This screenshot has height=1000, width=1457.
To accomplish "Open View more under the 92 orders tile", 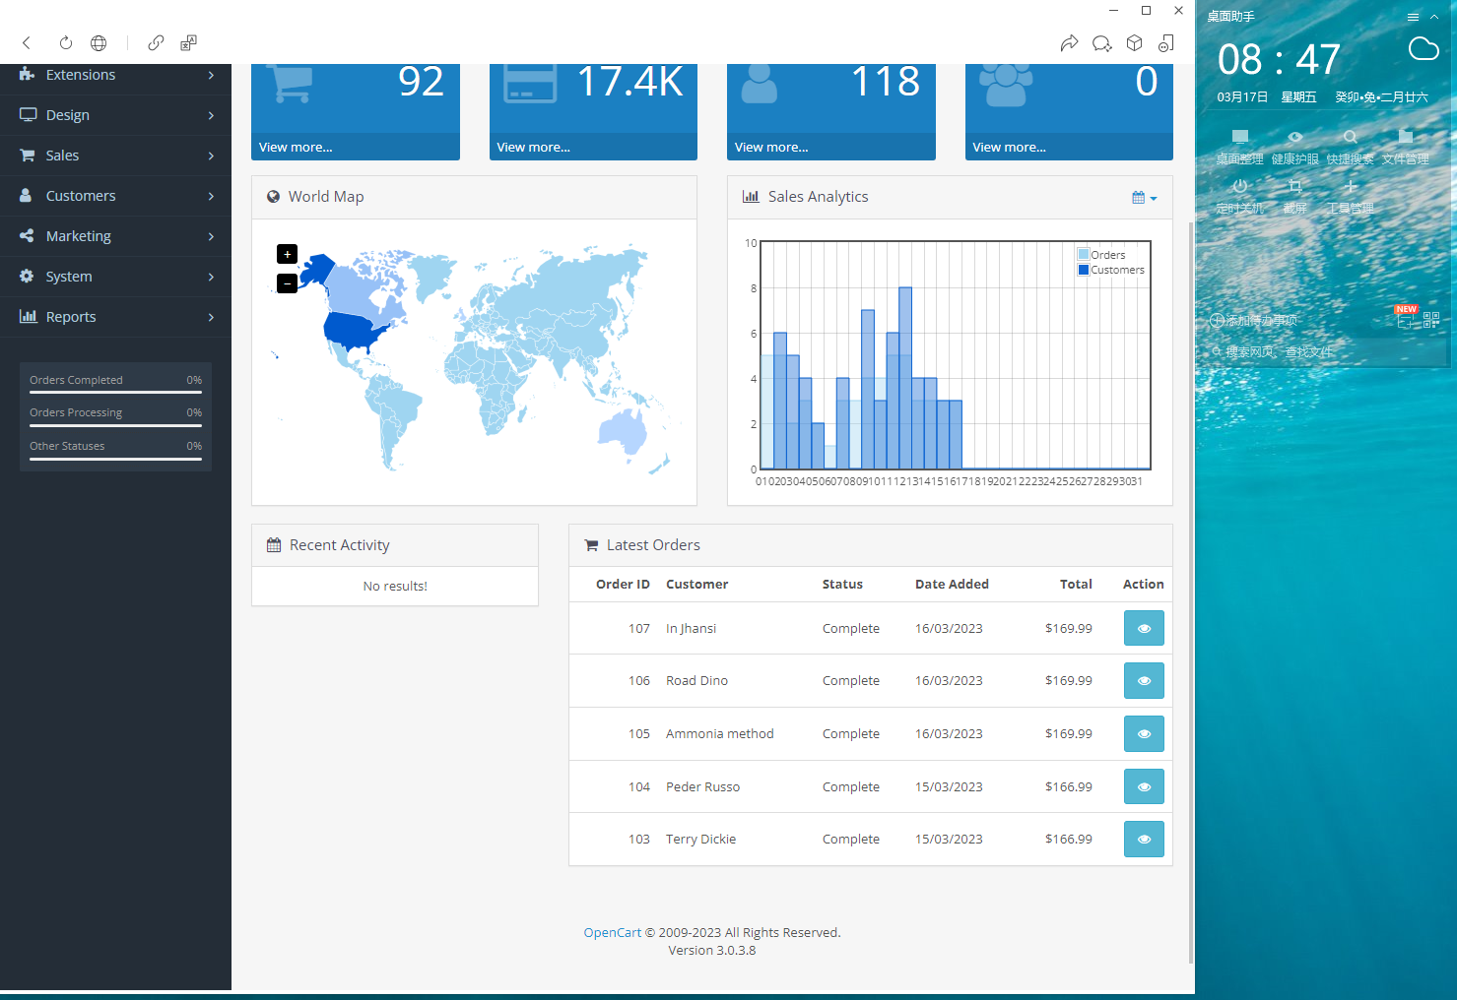I will pos(296,147).
